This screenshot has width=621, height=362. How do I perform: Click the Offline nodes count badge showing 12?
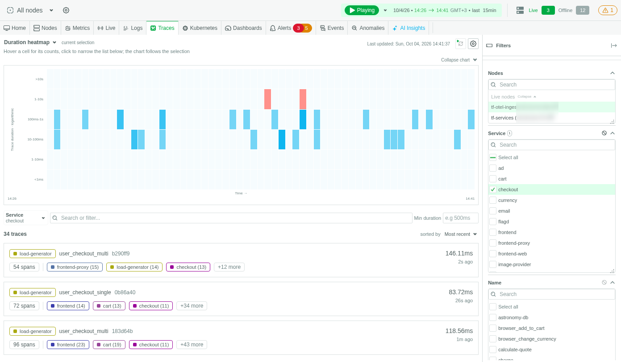(583, 10)
